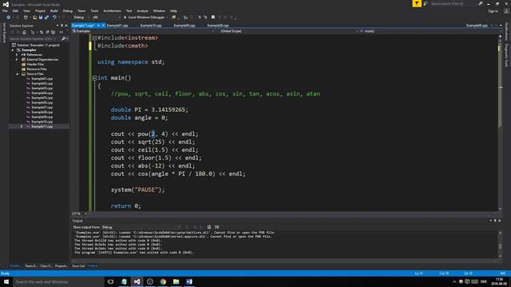Select Header Files folder in Solution Explorer

coord(35,65)
